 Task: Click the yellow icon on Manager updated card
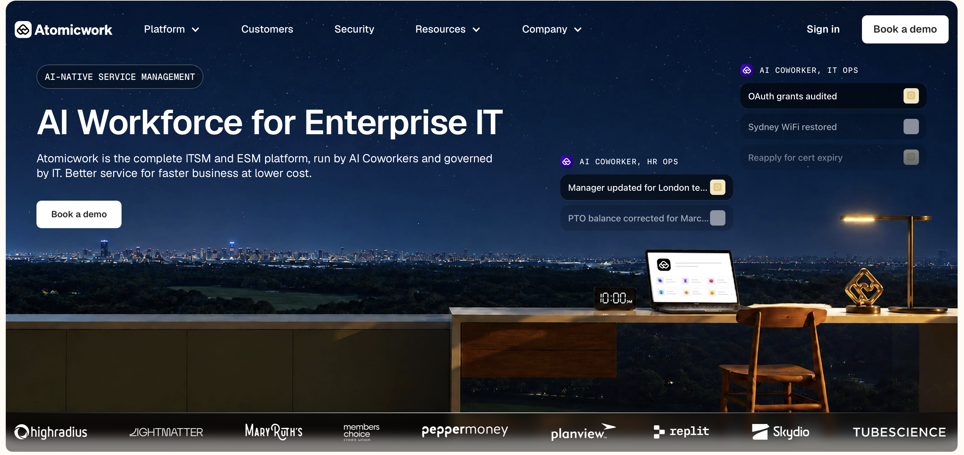(717, 187)
